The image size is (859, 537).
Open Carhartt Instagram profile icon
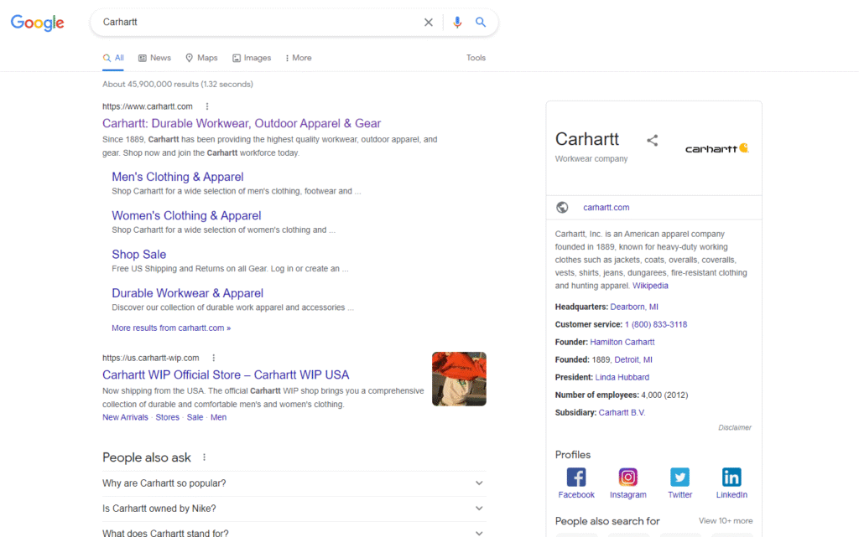pos(627,478)
